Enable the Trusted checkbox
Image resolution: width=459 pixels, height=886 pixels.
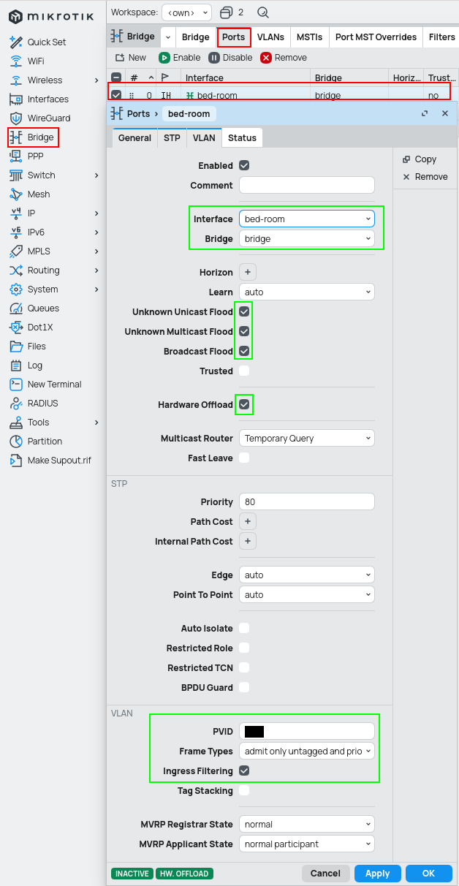click(x=244, y=371)
